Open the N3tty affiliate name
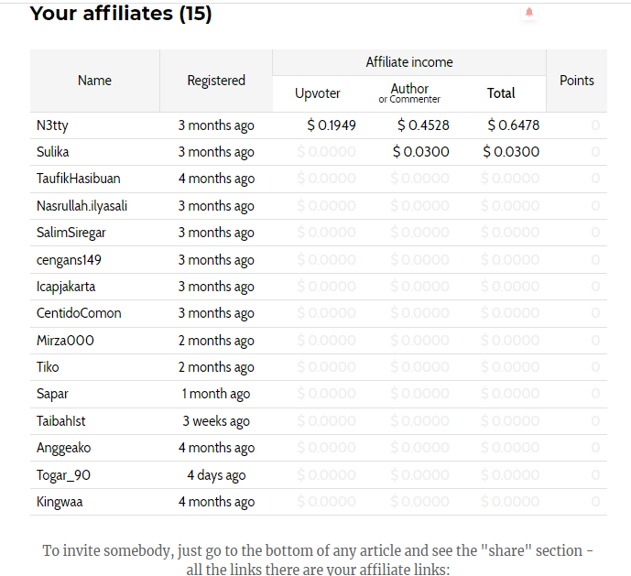The height and width of the screenshot is (576, 631). 52,125
